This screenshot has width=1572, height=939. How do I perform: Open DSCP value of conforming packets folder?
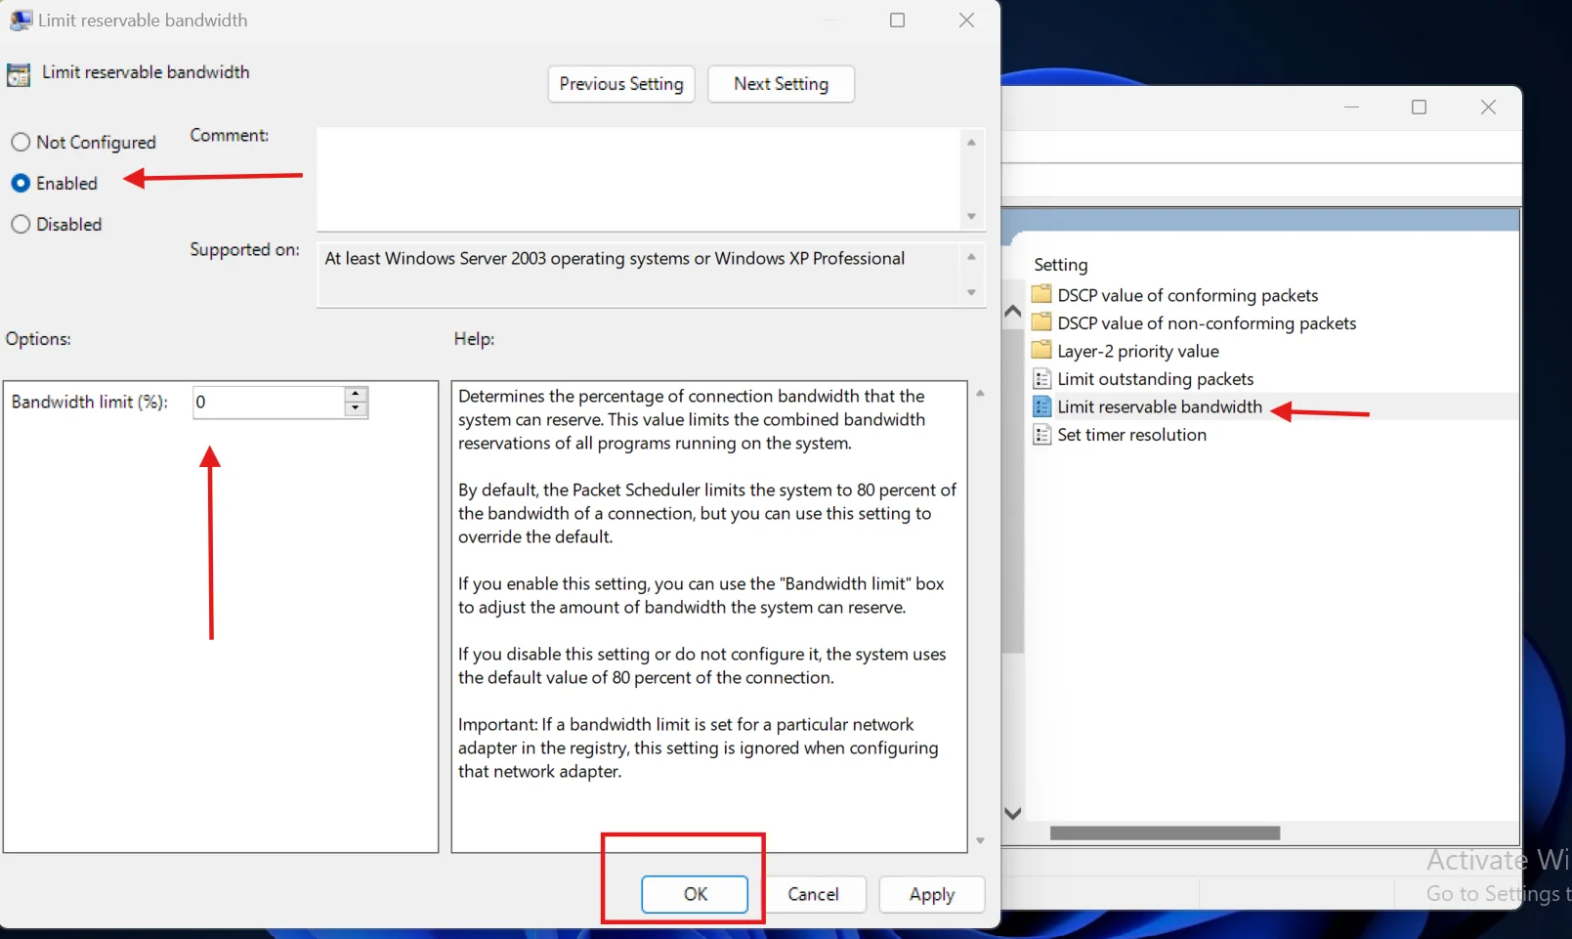[x=1187, y=295]
